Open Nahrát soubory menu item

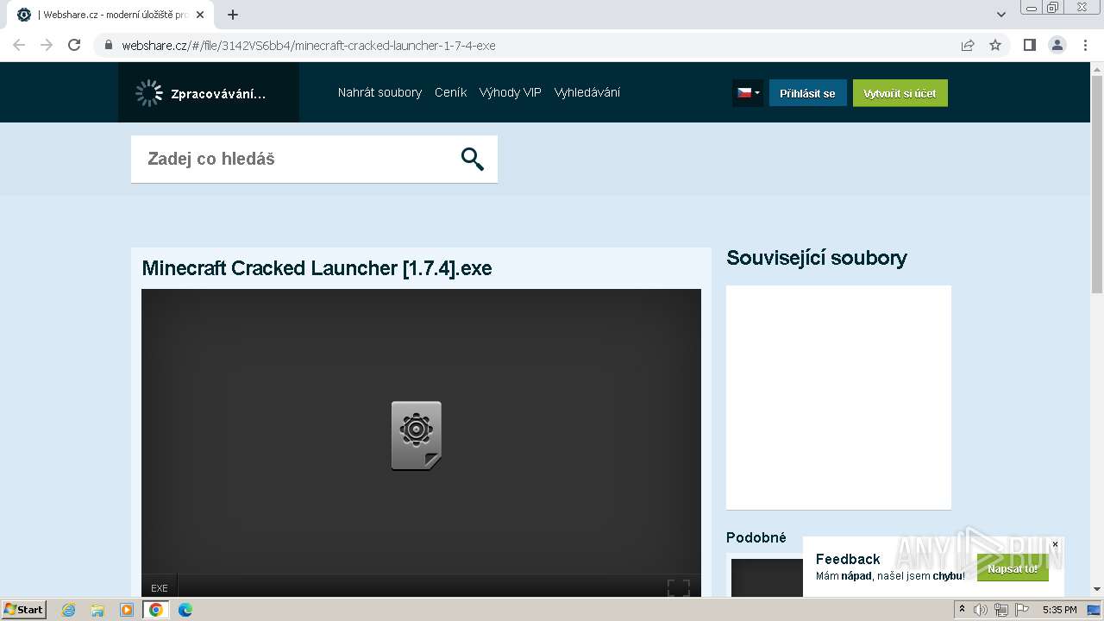coord(379,92)
